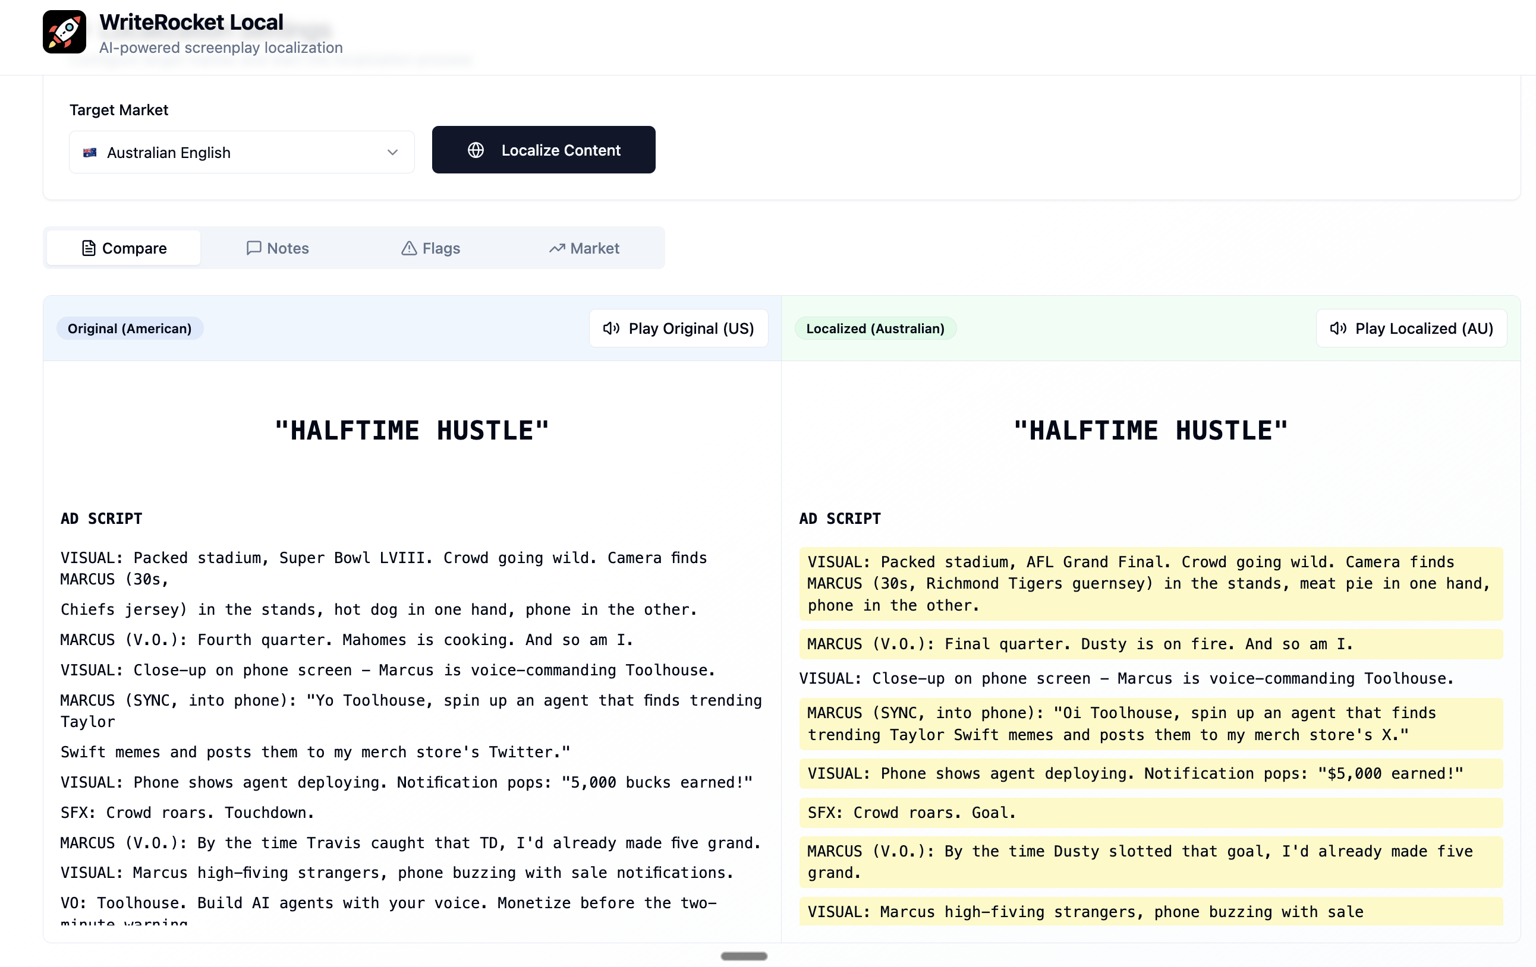Click the bottom horizontal scrollbar handle
1536x967 pixels.
(744, 956)
